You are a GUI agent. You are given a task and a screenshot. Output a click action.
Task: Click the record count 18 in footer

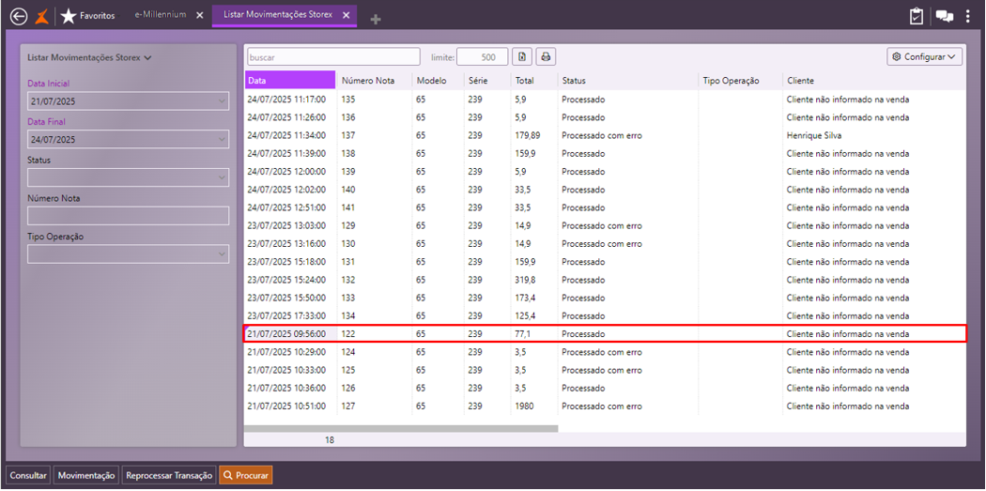330,440
